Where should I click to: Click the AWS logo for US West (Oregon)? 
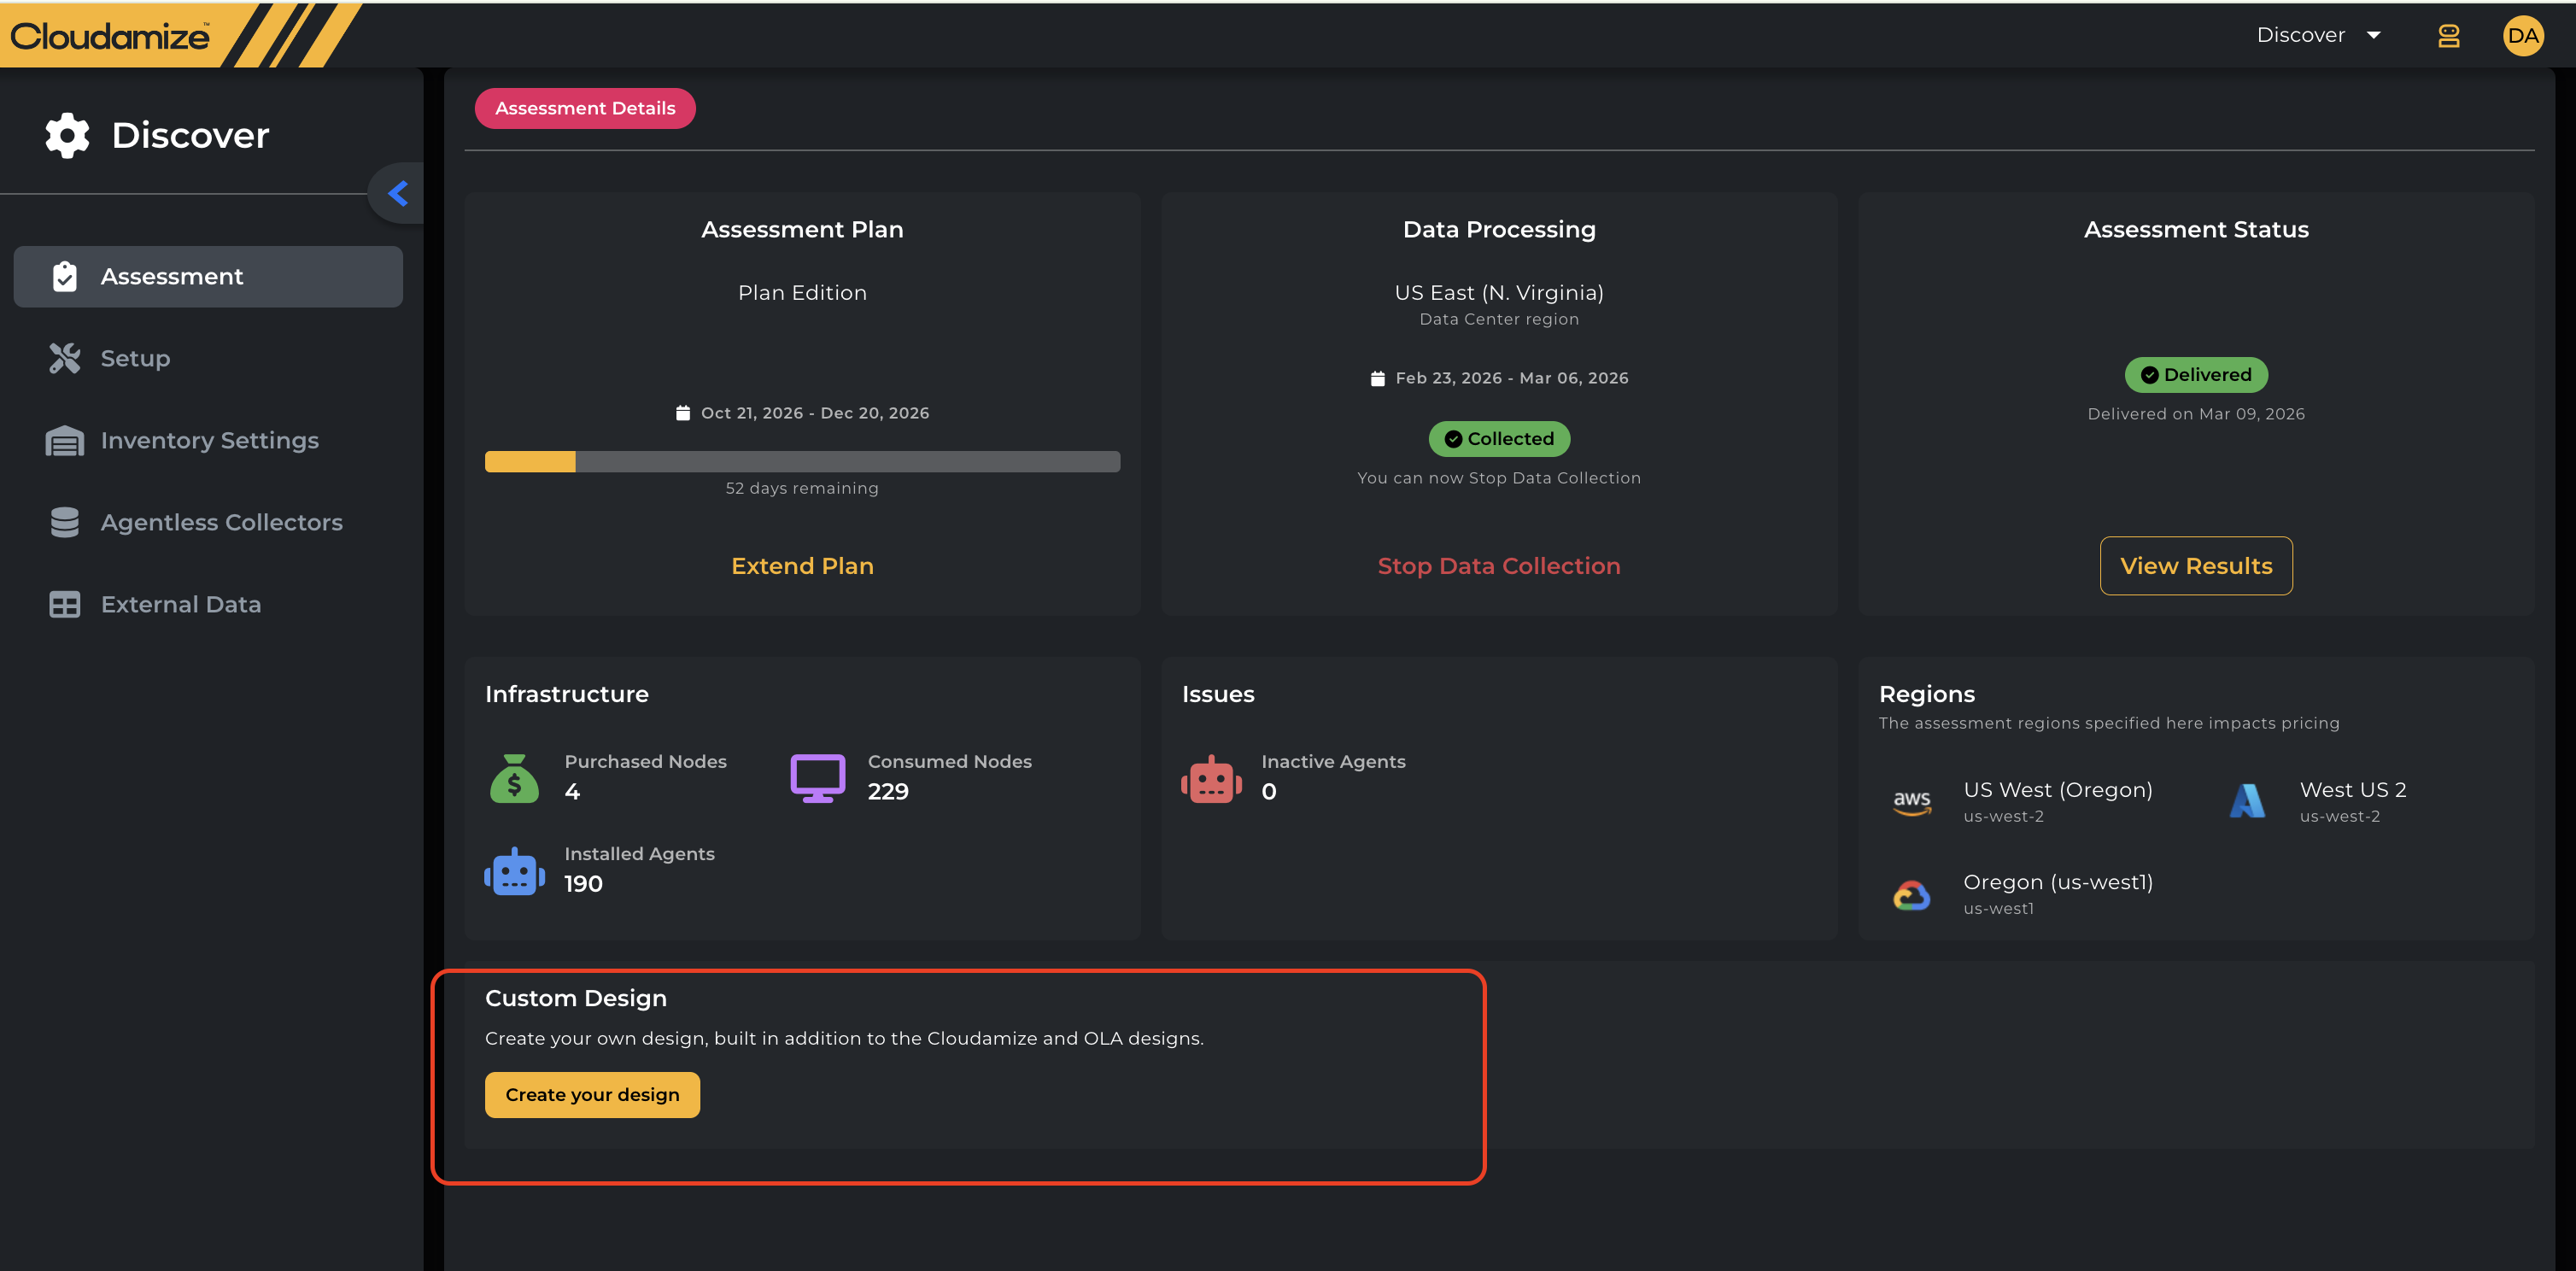click(1912, 802)
